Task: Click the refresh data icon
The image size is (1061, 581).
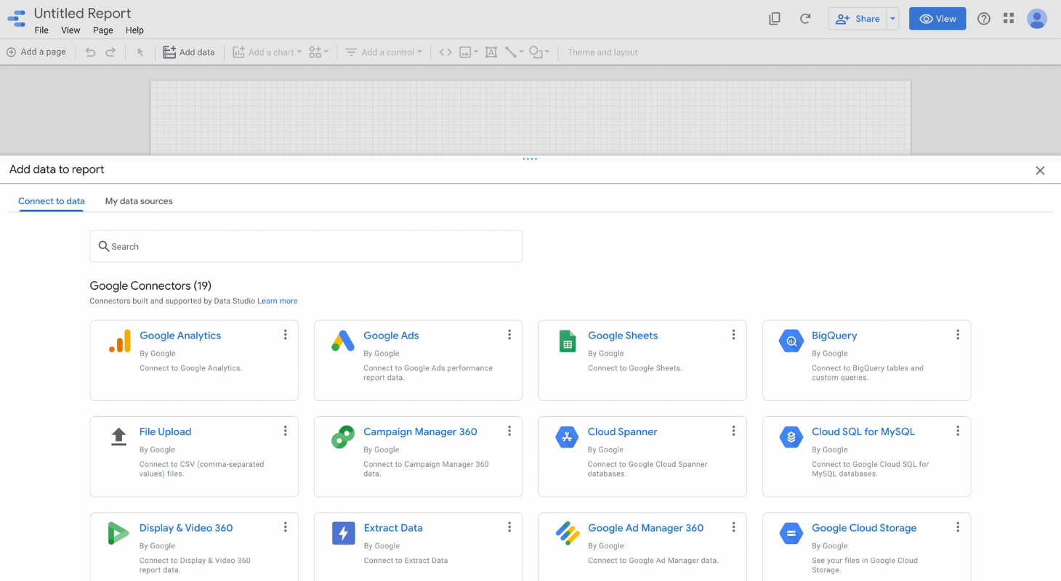Action: click(805, 19)
